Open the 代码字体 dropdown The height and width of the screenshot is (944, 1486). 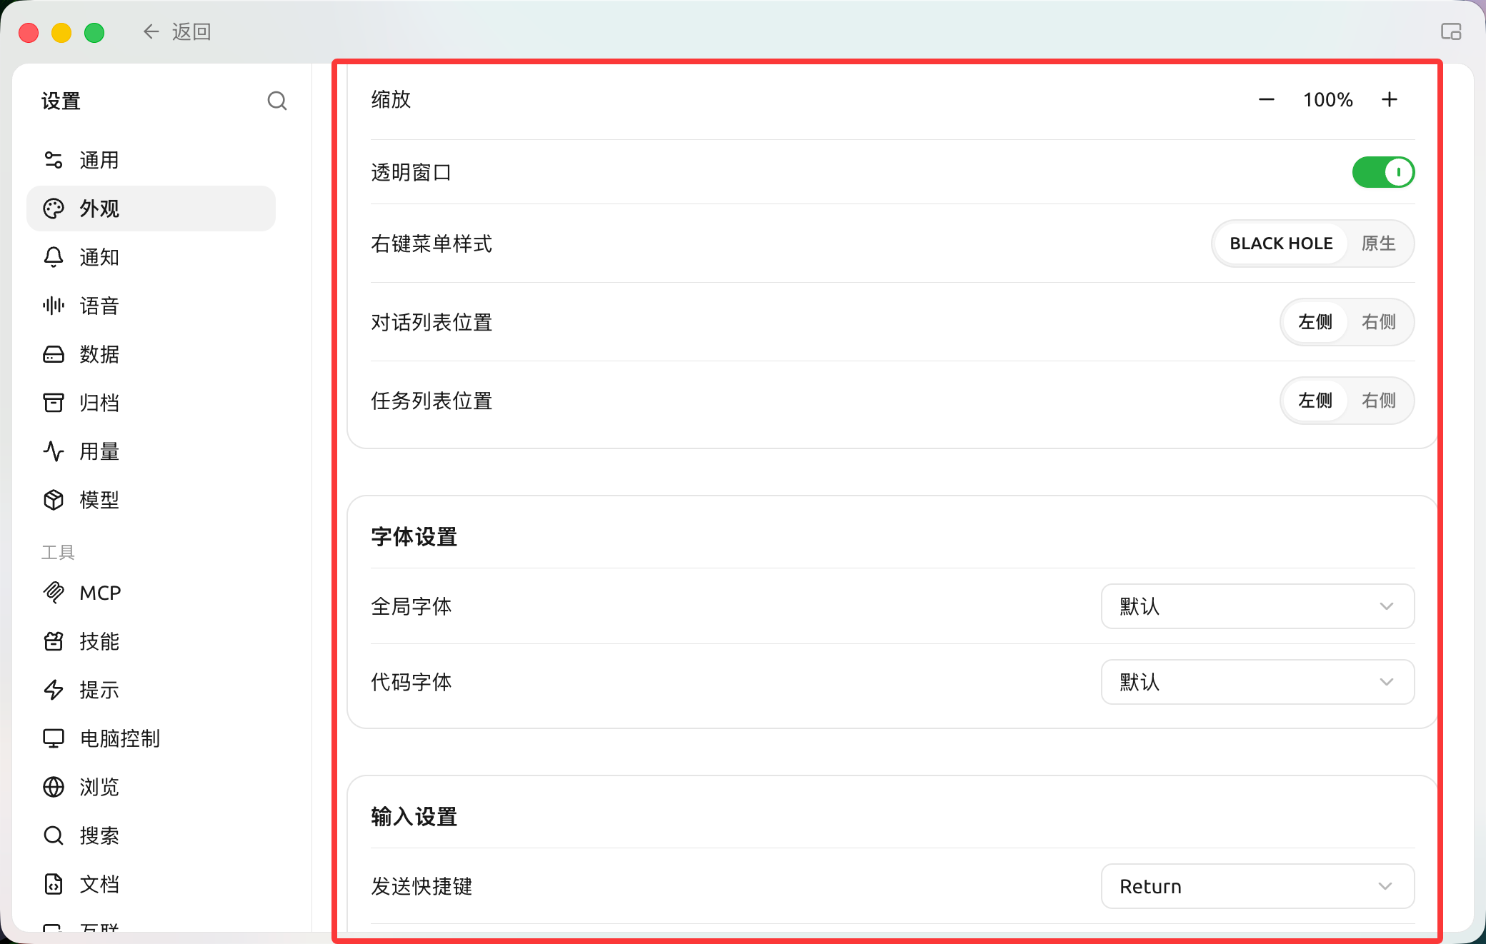point(1257,682)
